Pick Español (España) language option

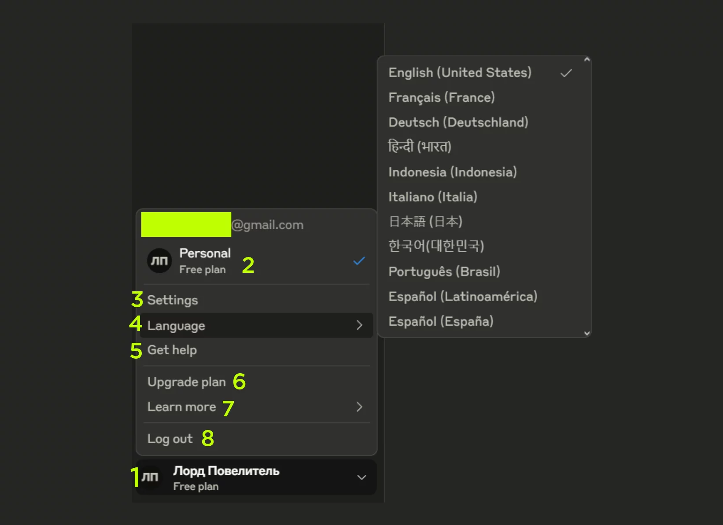pyautogui.click(x=440, y=321)
